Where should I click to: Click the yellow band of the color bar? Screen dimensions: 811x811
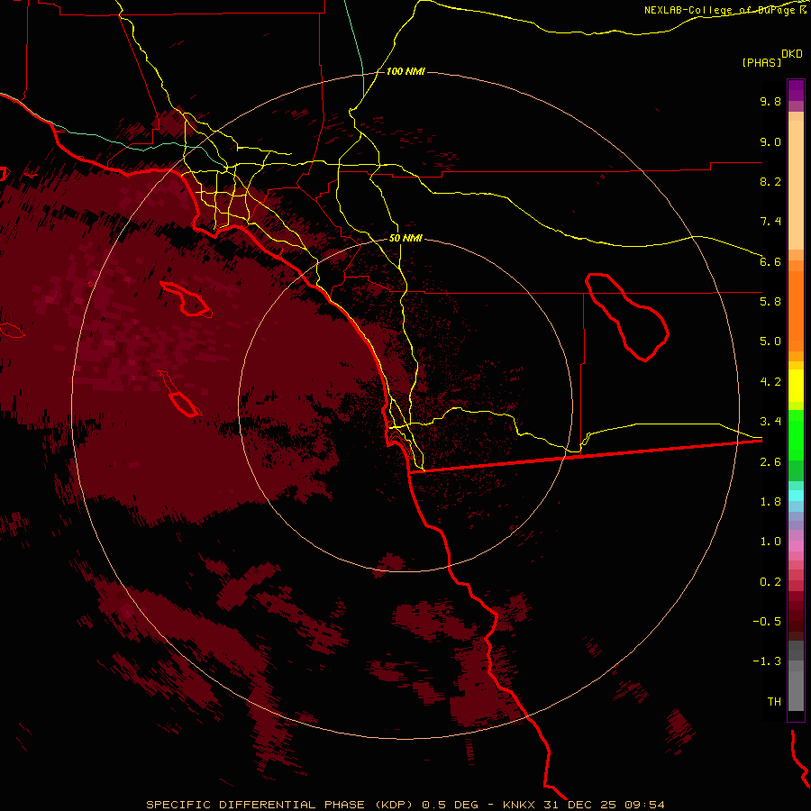click(796, 386)
